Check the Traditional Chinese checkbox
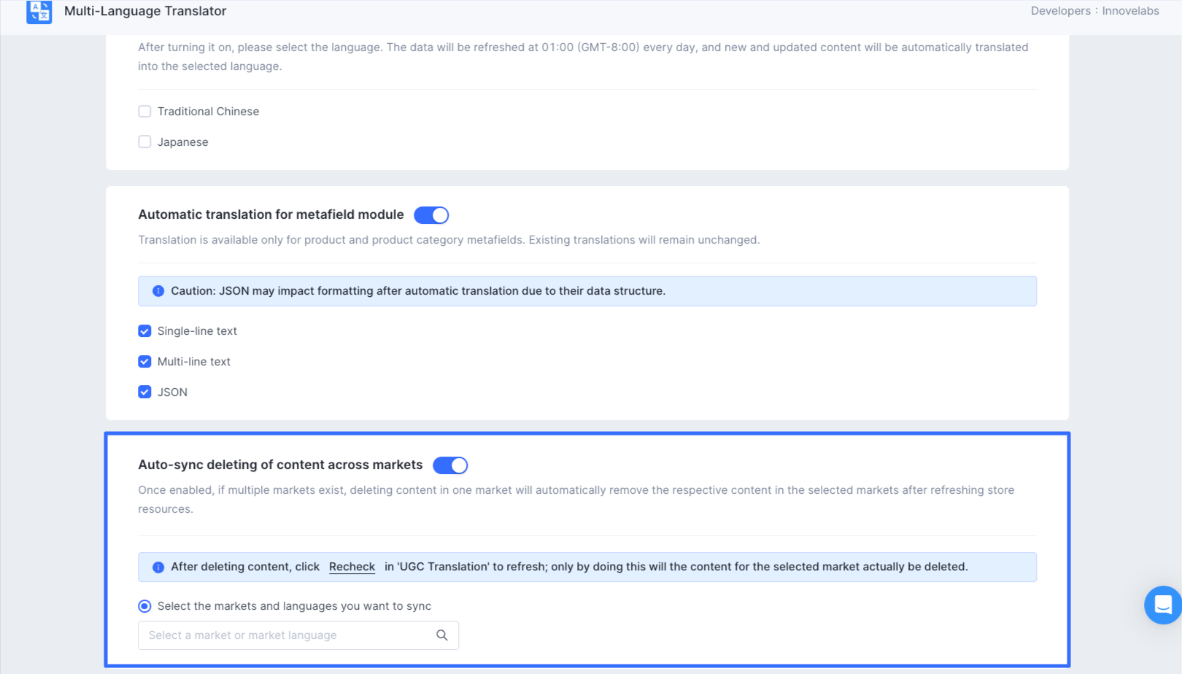This screenshot has height=674, width=1182. point(144,112)
